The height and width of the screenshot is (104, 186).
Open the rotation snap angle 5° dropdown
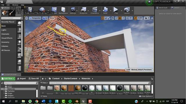[x=130, y=18]
